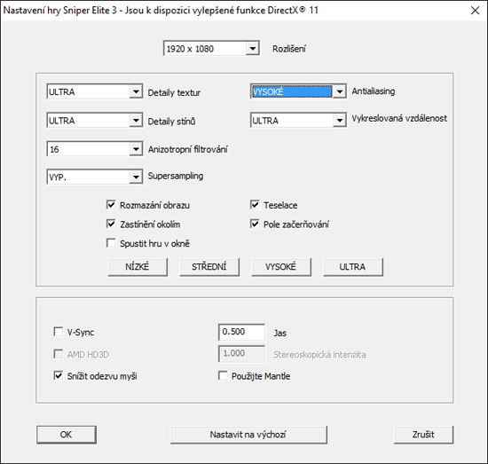Expand the Anizotropní filtrování dropdown

pos(136,149)
